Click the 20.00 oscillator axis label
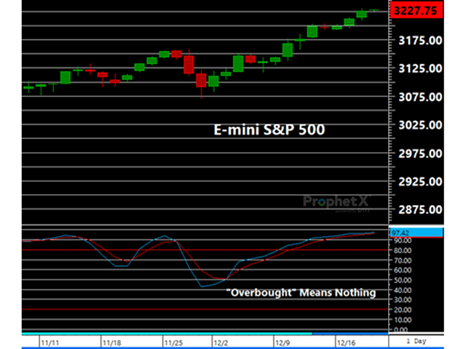This screenshot has height=349, width=466. tap(403, 310)
